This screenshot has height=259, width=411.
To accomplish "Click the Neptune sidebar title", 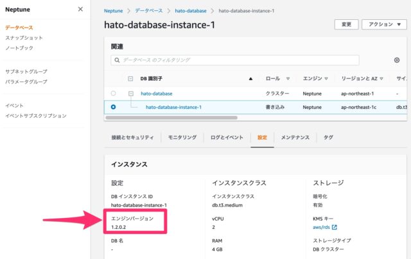I will click(x=17, y=10).
